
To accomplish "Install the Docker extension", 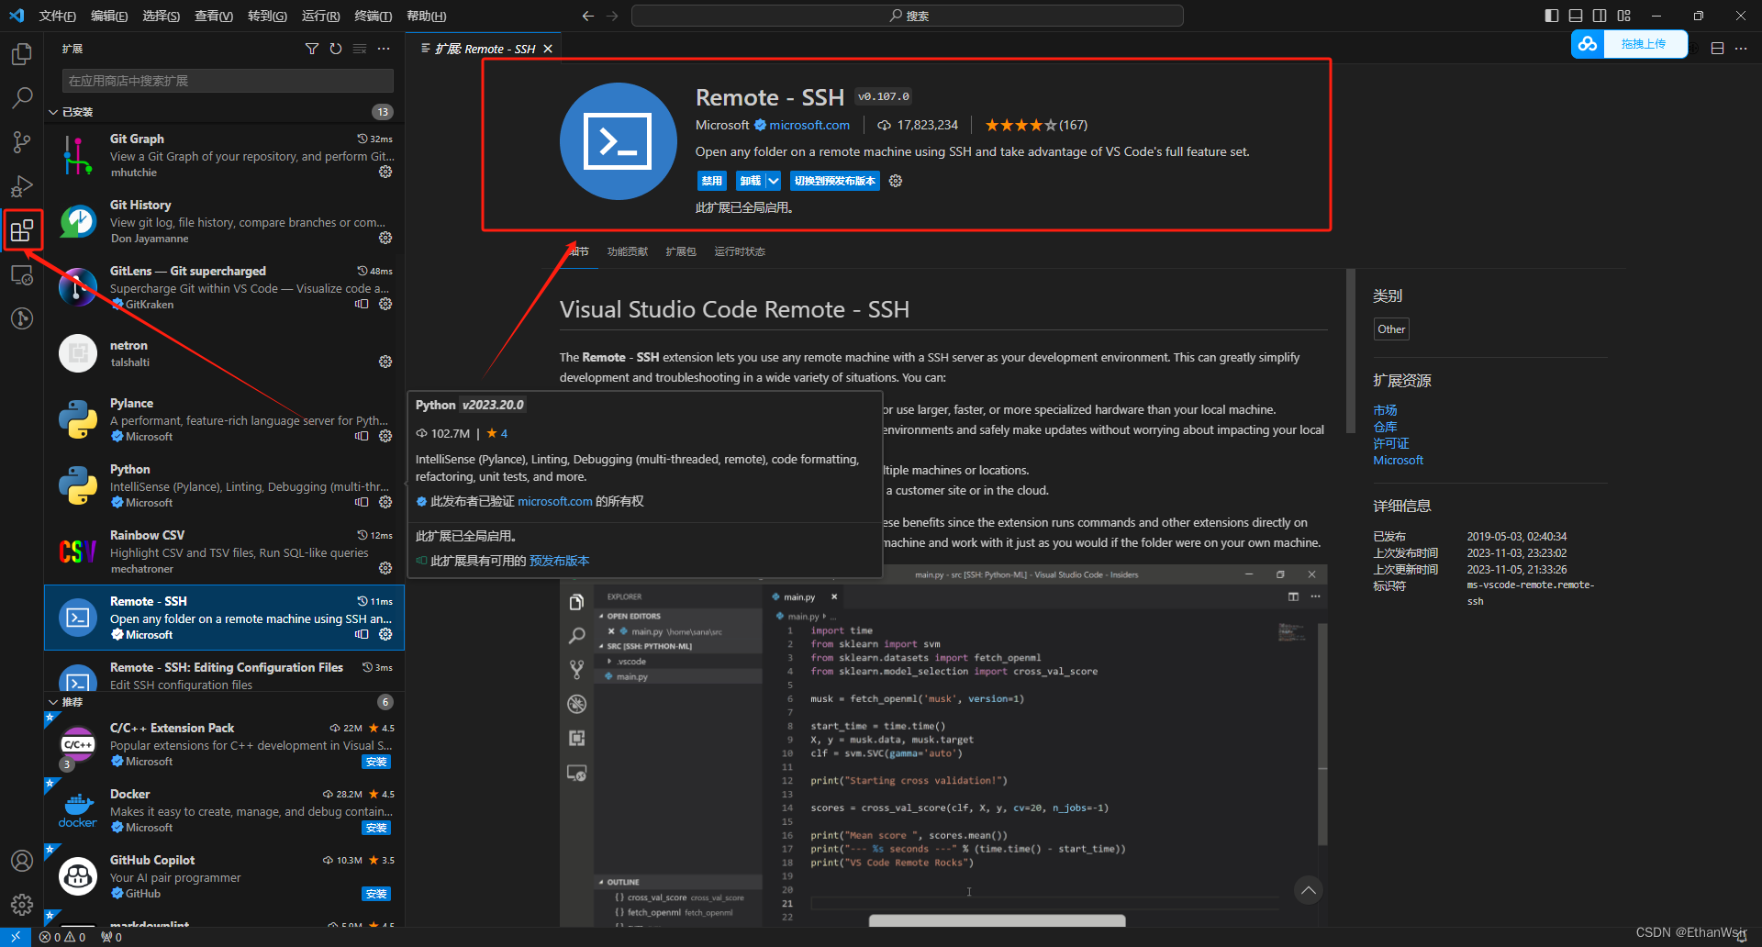I will (376, 828).
